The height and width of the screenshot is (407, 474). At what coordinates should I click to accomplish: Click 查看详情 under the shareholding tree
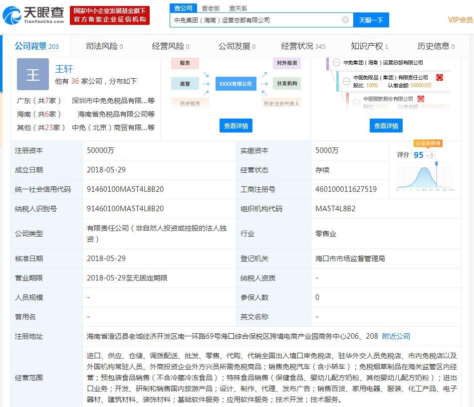(386, 126)
